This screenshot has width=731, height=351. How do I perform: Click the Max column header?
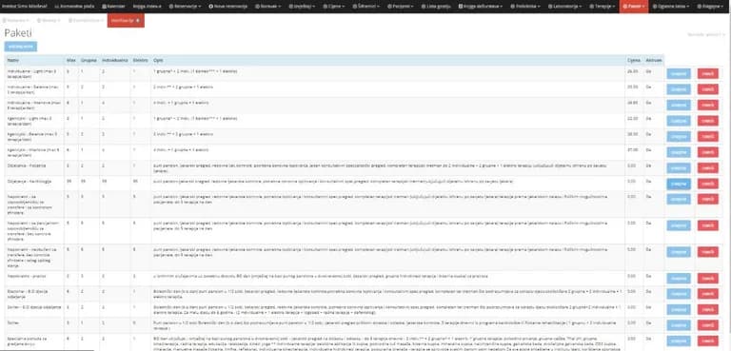(x=71, y=60)
